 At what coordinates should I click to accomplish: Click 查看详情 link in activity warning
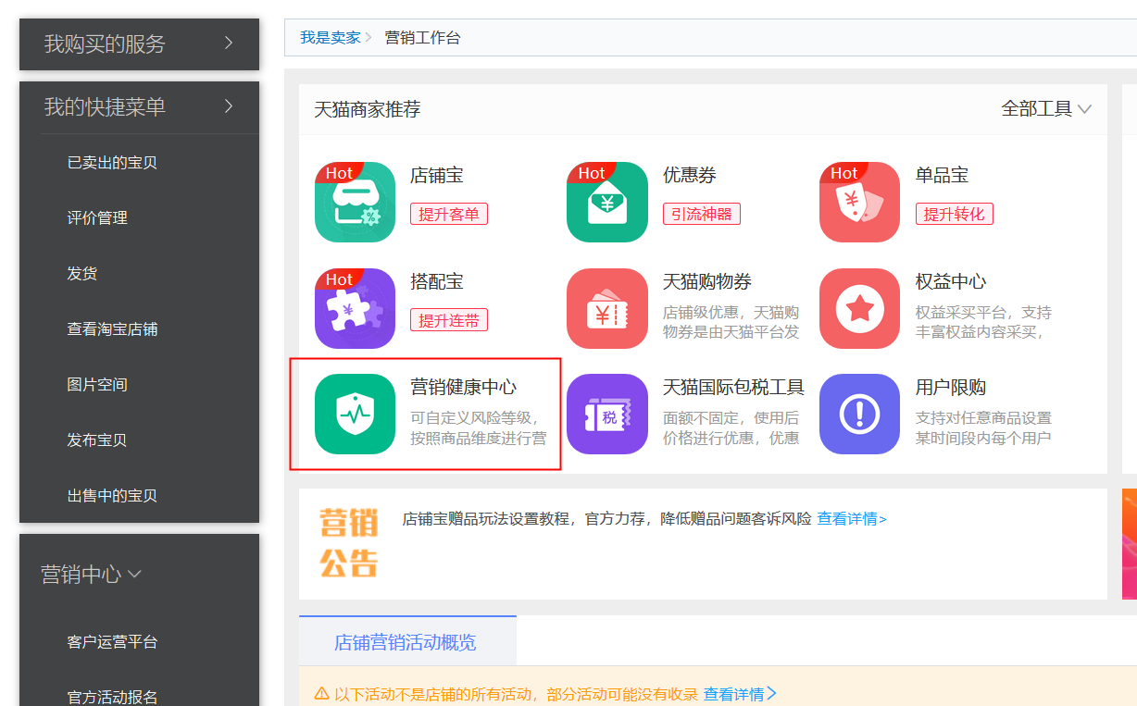(x=739, y=694)
